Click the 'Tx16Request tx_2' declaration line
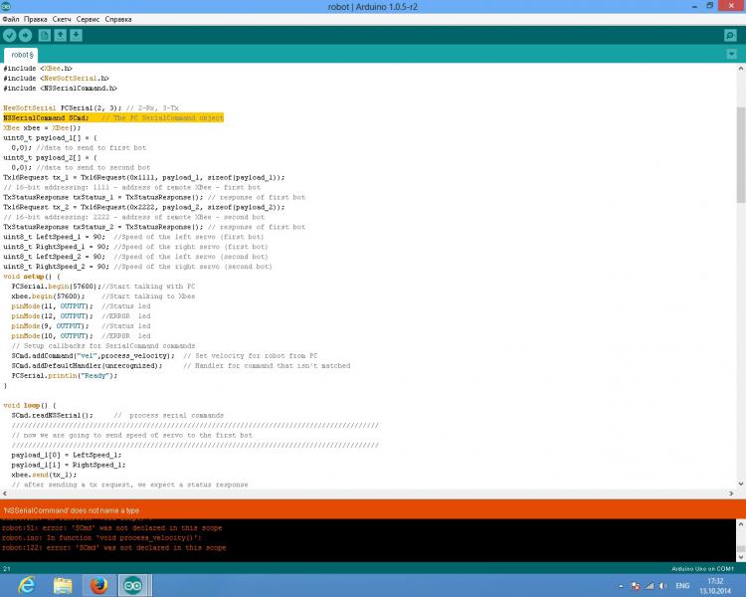This screenshot has height=597, width=746. [144, 207]
